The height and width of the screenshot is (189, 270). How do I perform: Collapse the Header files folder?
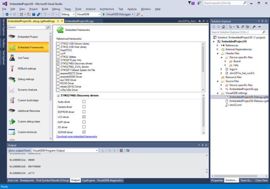point(218,53)
